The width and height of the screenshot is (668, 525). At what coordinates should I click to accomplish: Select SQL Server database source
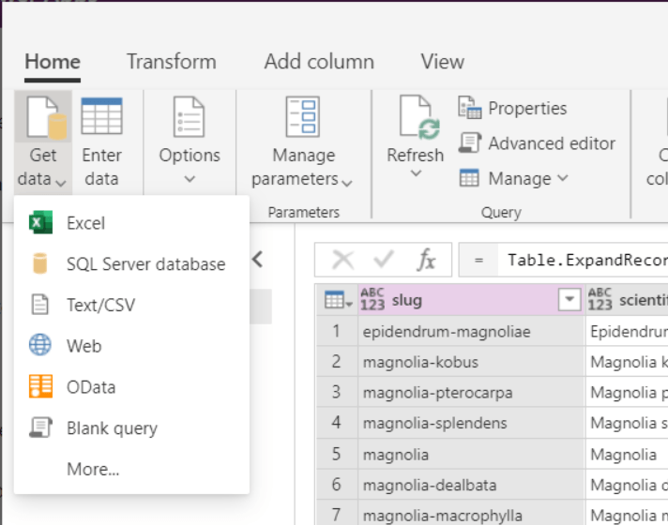(145, 264)
